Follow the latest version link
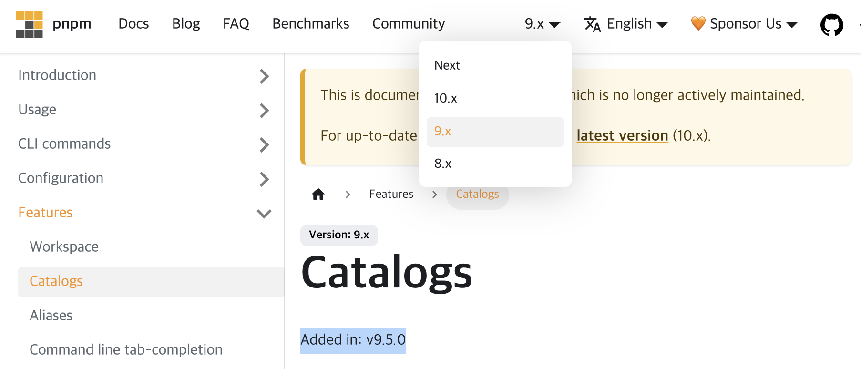The width and height of the screenshot is (861, 369). click(x=622, y=136)
